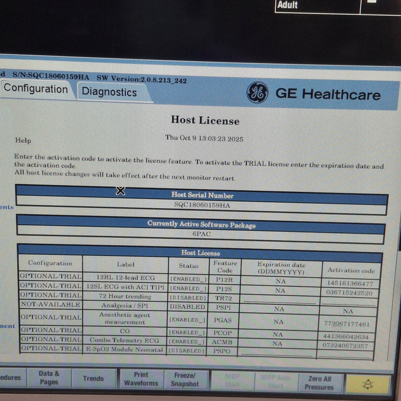Click expiration date field for 72 Hour trending
Viewport: 401px width, 401px height.
pyautogui.click(x=280, y=300)
